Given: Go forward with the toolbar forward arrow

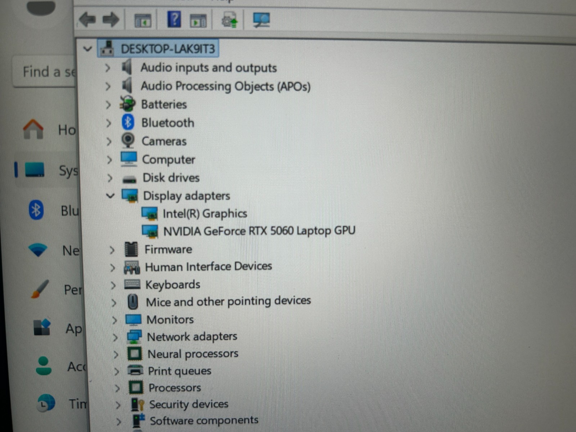Looking at the screenshot, I should pos(111,19).
